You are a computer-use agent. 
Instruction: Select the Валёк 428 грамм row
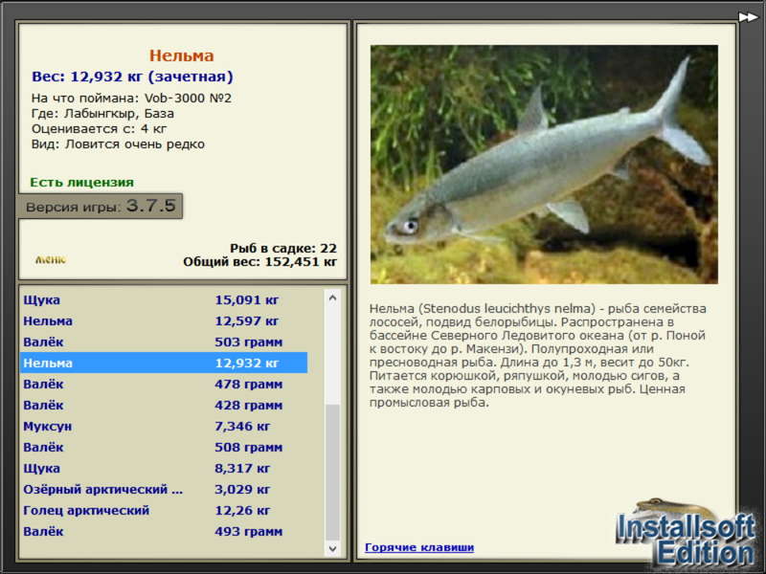[164, 405]
